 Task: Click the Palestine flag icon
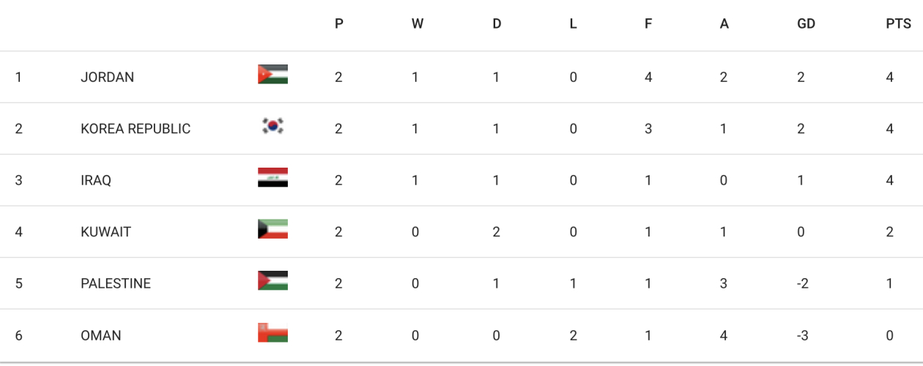273,281
